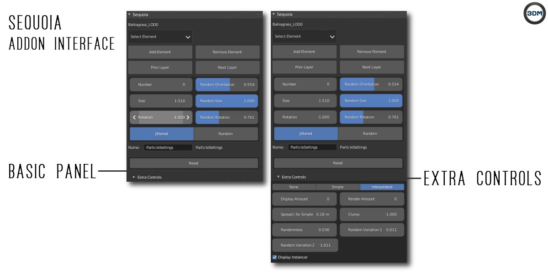Click the Display Amount field
Image resolution: width=548 pixels, height=274 pixels.
pos(304,199)
